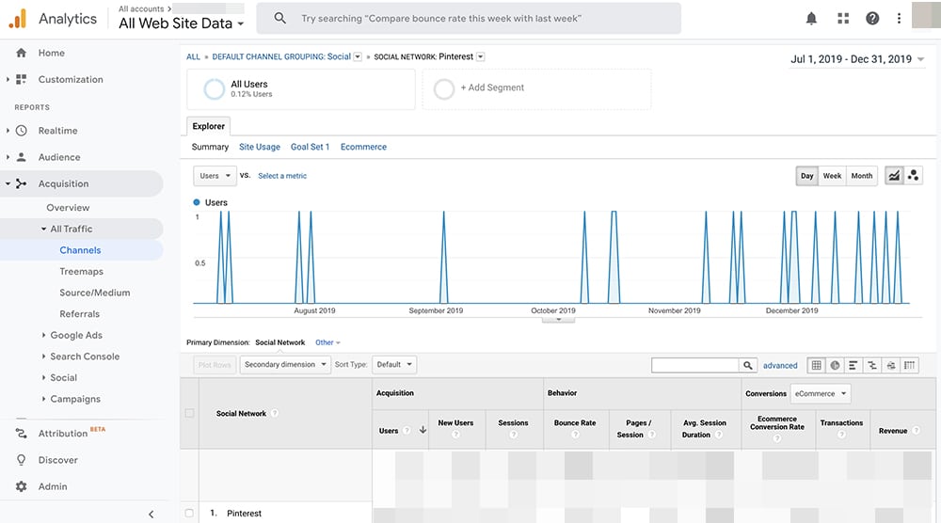Click the Discover lightbulb icon
This screenshot has height=523, width=941.
click(21, 460)
